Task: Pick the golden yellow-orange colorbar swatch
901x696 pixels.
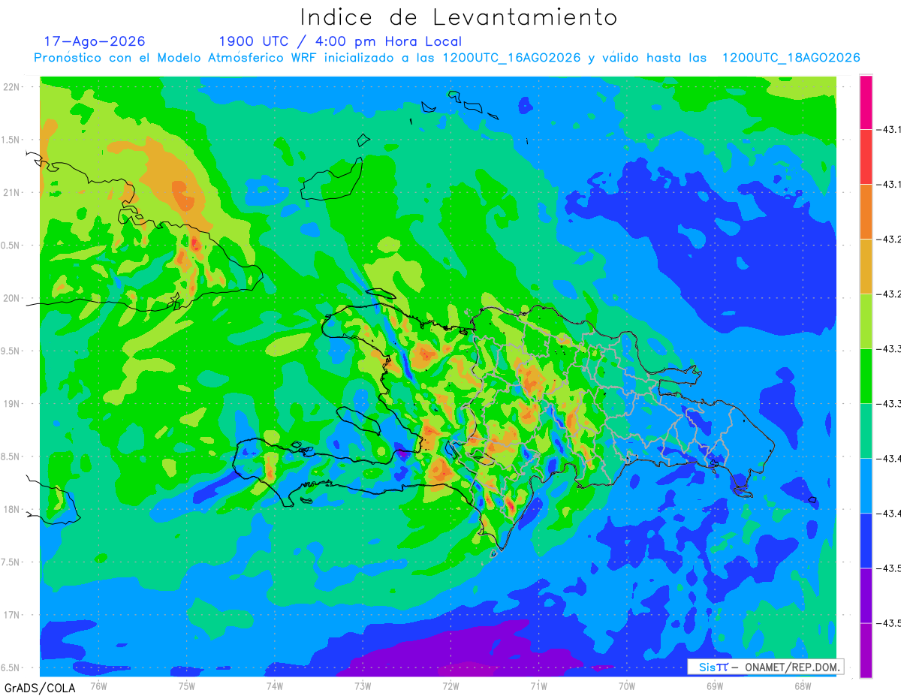Action: click(866, 267)
